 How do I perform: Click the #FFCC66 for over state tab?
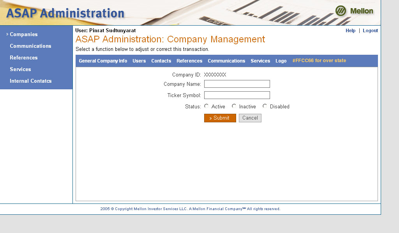[319, 61]
